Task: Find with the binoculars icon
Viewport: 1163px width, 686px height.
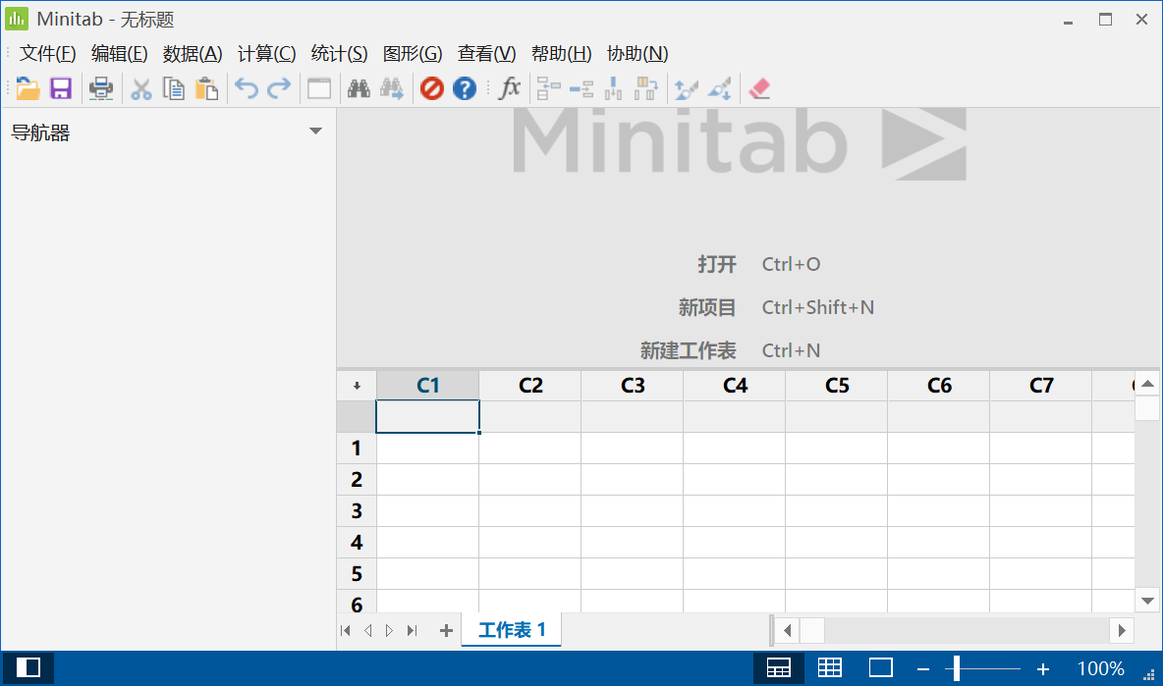Action: coord(359,89)
